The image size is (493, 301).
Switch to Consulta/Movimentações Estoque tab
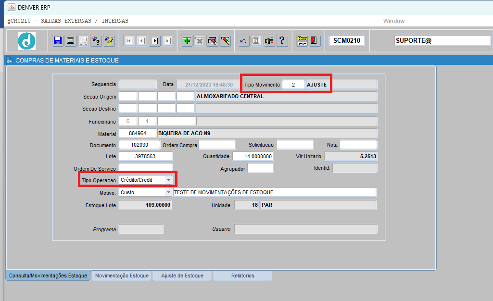[x=48, y=276]
